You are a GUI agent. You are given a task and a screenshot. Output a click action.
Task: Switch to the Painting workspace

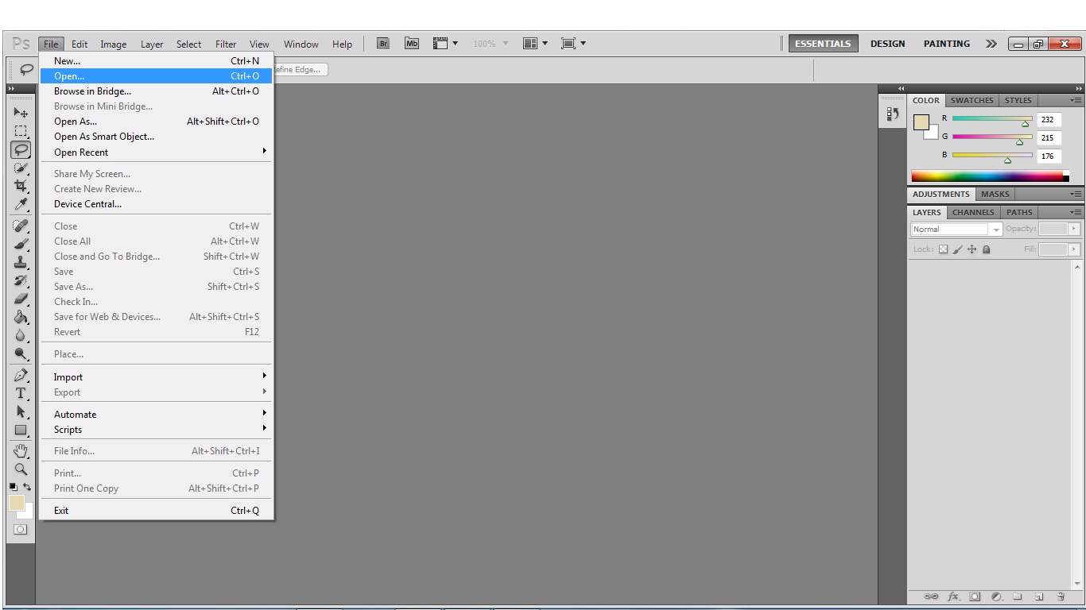[946, 44]
